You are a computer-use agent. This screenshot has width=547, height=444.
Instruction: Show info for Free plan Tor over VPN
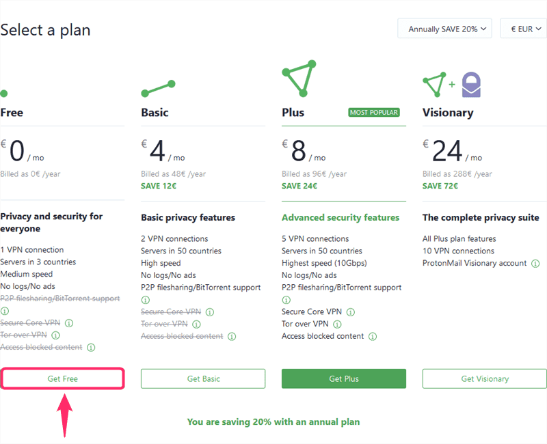(56, 335)
